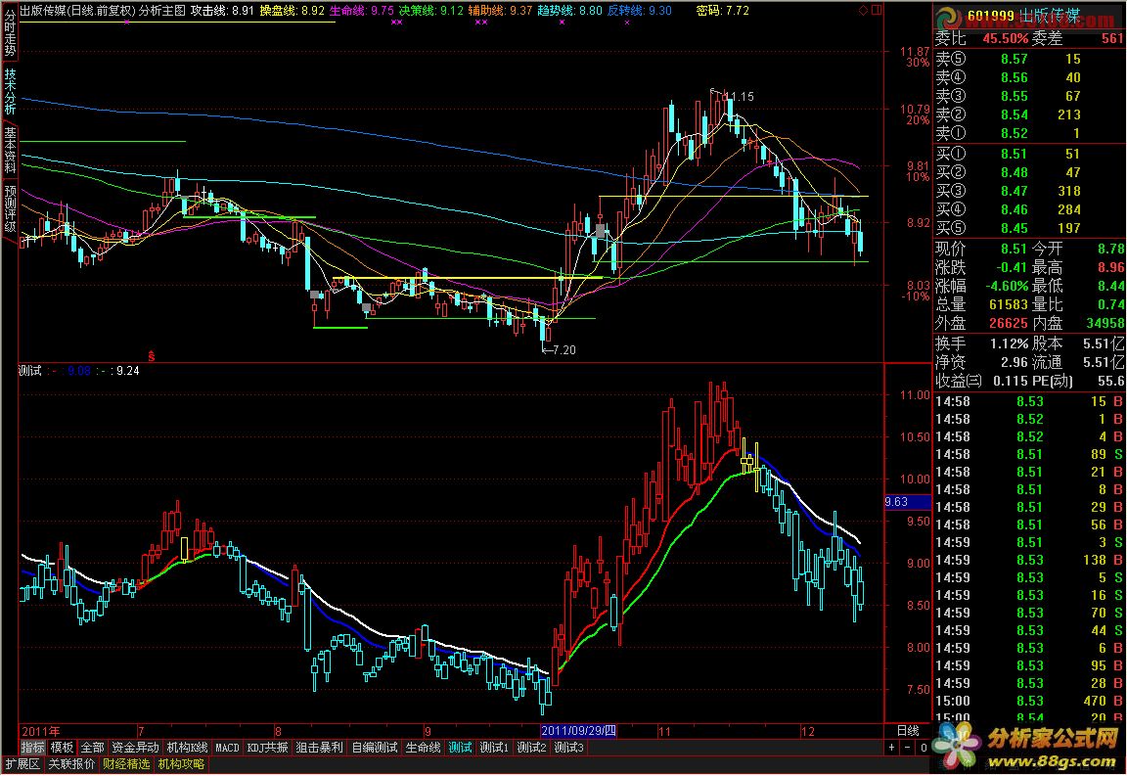
Task: Click the 7 month label on time axis
Action: click(x=141, y=731)
